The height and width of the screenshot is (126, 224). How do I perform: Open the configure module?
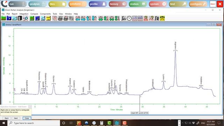pos(198,4)
